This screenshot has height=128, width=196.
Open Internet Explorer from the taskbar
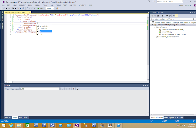[11, 125]
